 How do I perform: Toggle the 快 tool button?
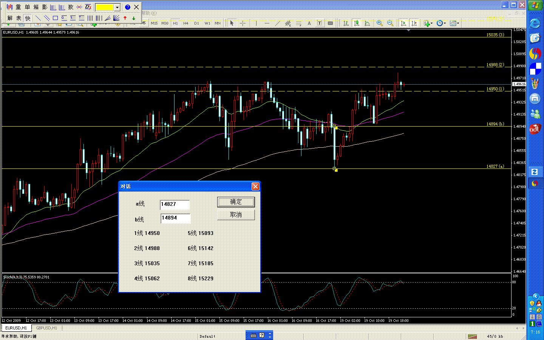[28, 18]
